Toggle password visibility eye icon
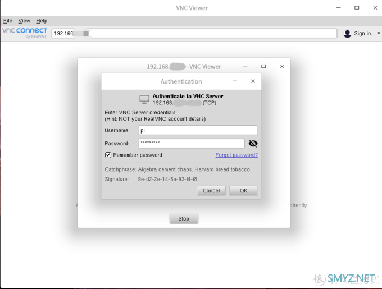The image size is (382, 289). [253, 143]
